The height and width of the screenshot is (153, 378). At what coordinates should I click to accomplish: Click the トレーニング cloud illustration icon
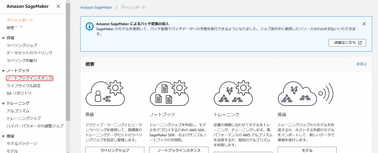[x=233, y=92]
